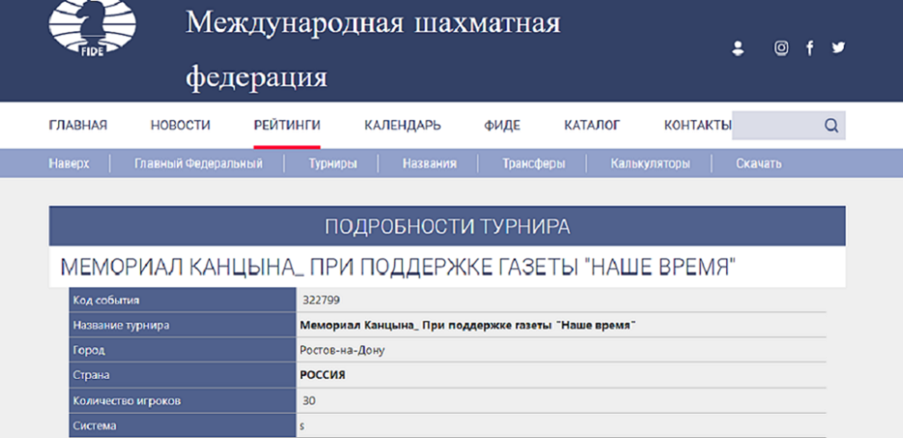Screen dimensions: 903x438
Task: Open the Instagram icon link
Action: pos(781,48)
